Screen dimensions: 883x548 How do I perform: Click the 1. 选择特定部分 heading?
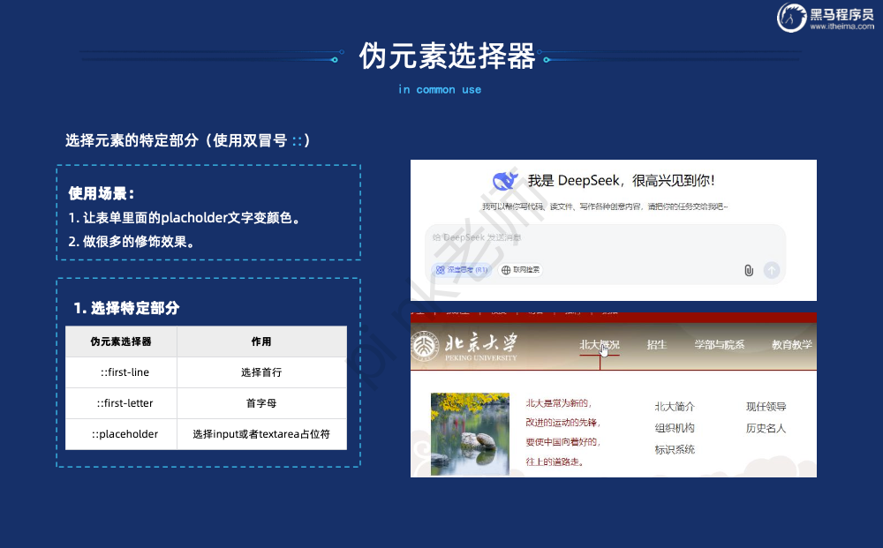pyautogui.click(x=126, y=308)
